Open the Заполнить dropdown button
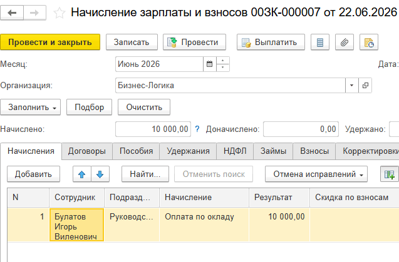The height and width of the screenshot is (262, 399). click(x=31, y=108)
